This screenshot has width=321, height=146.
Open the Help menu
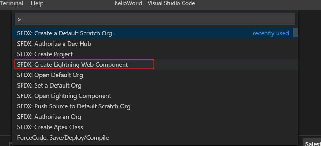click(37, 3)
